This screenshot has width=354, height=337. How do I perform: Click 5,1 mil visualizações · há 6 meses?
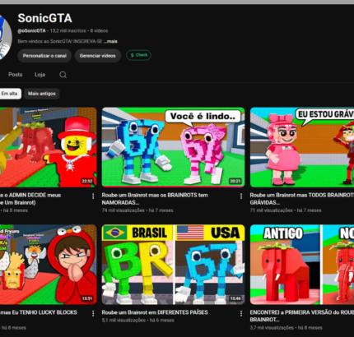[x=138, y=320]
